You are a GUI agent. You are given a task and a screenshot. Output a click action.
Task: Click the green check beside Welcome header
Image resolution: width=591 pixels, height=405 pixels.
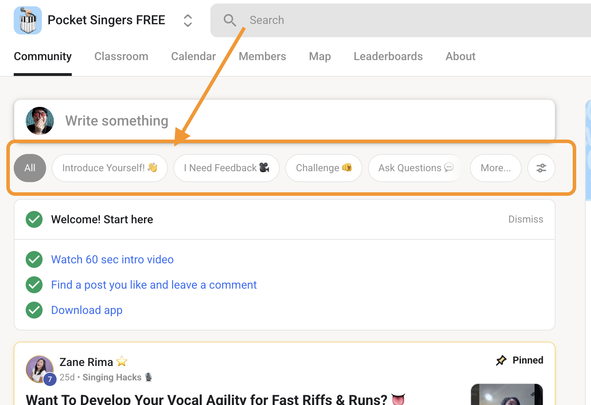[x=34, y=219]
